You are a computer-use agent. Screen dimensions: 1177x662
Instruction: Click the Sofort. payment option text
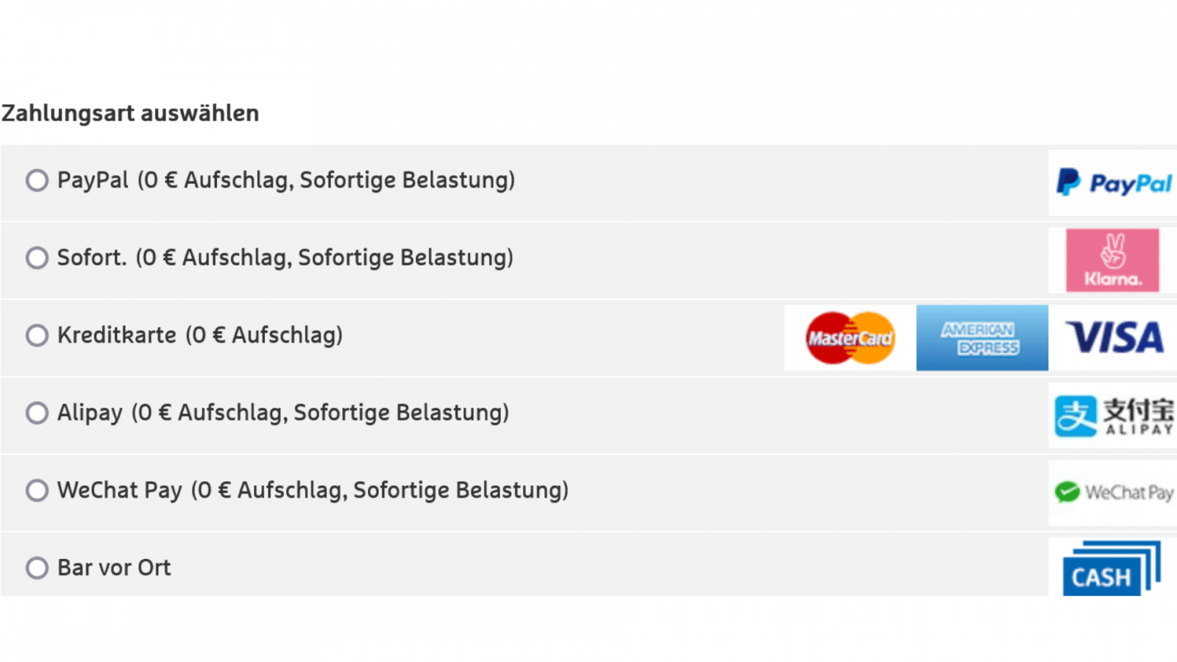coord(285,258)
